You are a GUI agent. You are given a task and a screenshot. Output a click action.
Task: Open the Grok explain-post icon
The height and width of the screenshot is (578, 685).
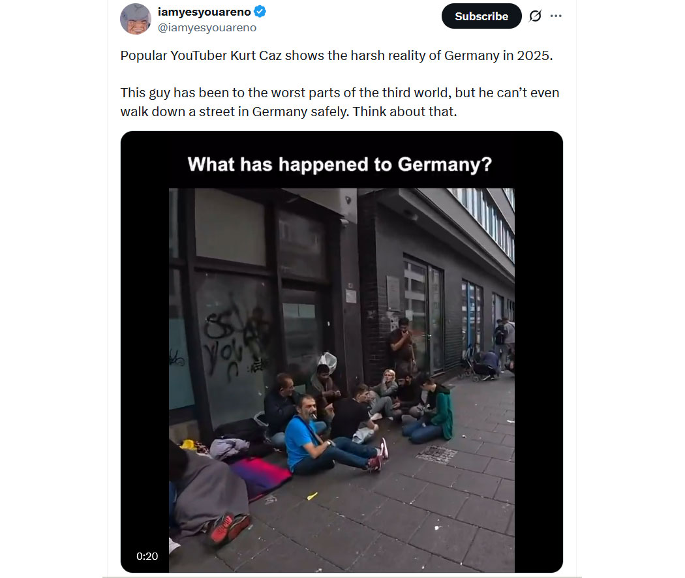[x=535, y=16]
